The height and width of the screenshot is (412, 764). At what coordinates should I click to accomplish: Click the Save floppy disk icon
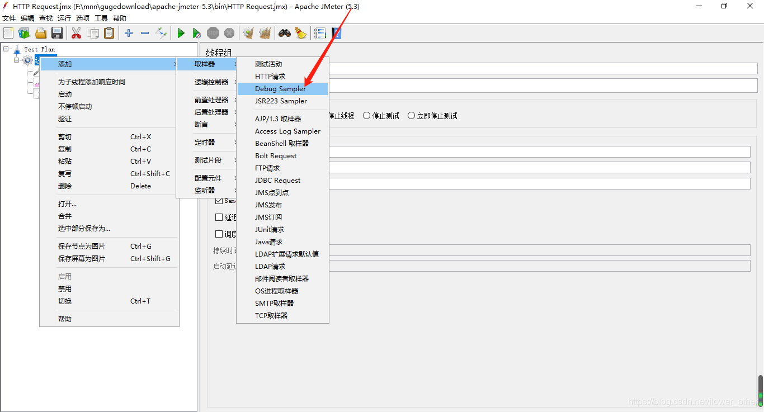click(57, 33)
